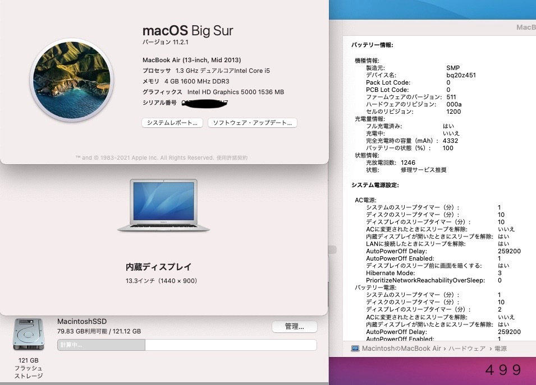This screenshot has width=536, height=385.
Task: Select the 機種情報 section label
Action: (367, 61)
